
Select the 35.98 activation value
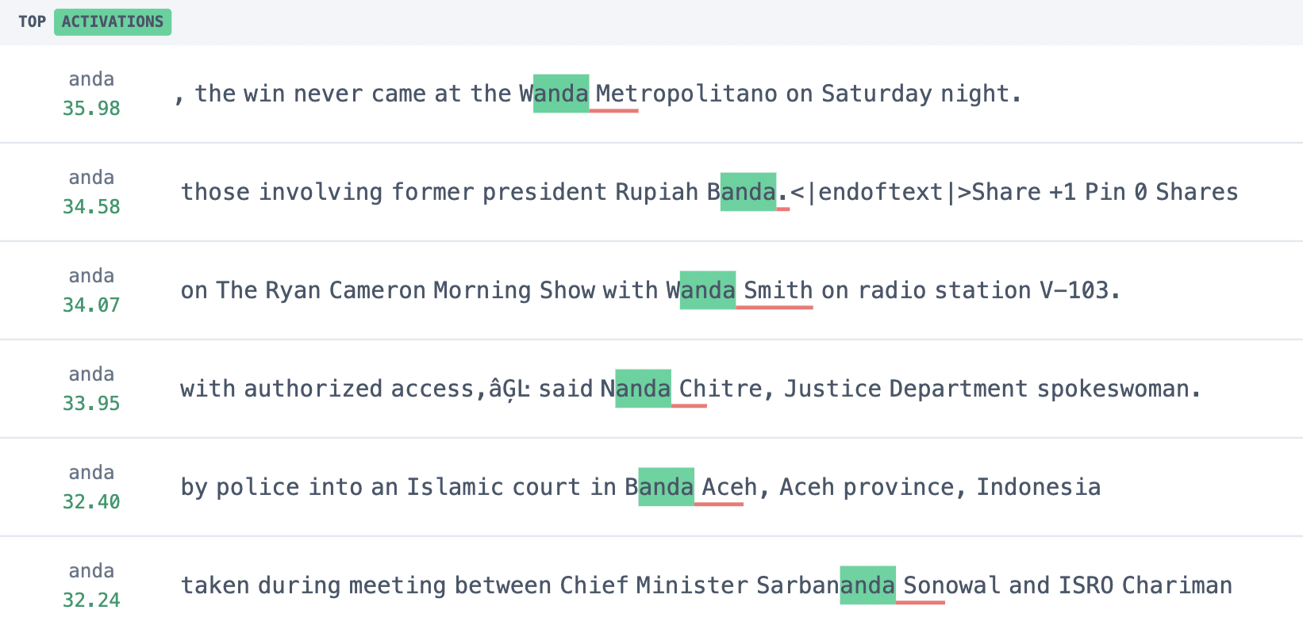click(x=91, y=108)
